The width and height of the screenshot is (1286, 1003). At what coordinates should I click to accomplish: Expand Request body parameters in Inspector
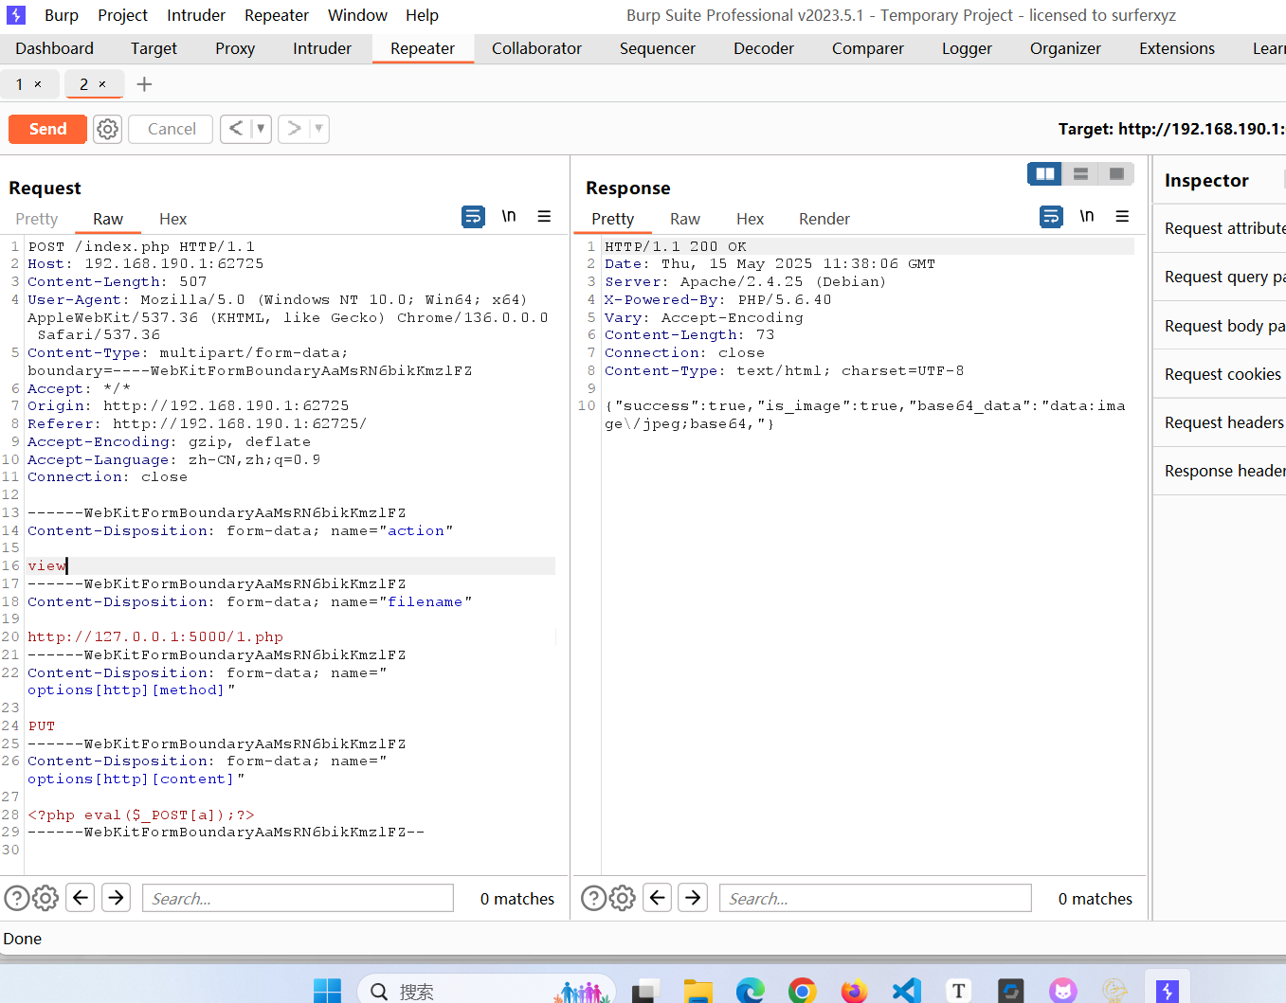pyautogui.click(x=1220, y=326)
